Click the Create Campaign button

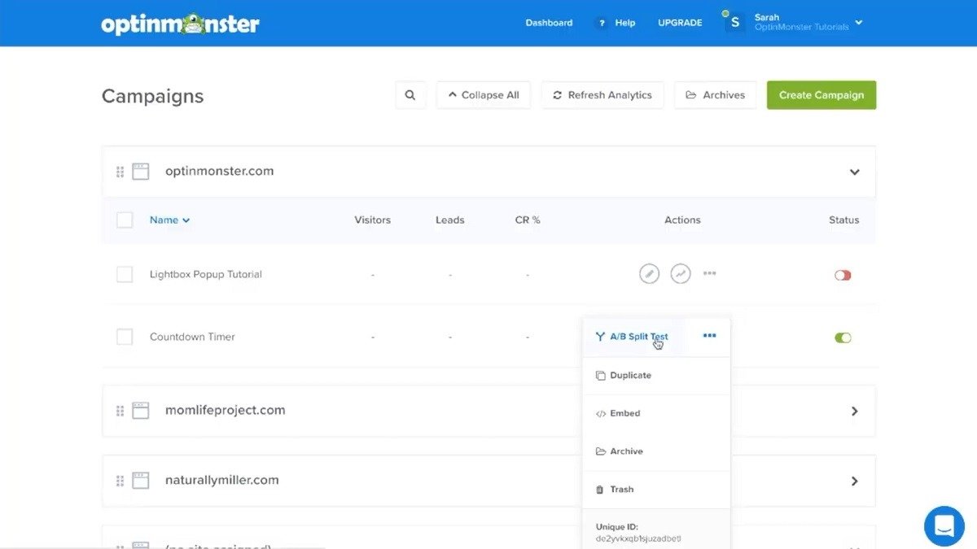point(821,95)
